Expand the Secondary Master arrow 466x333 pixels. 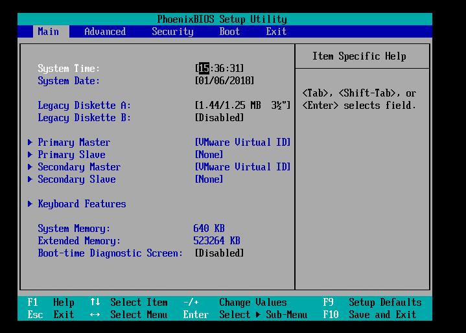click(30, 167)
